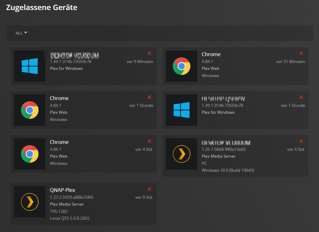
Task: Remove Chrome 4.84.1 device seen vor 1 Stunde
Action: pyautogui.click(x=150, y=97)
